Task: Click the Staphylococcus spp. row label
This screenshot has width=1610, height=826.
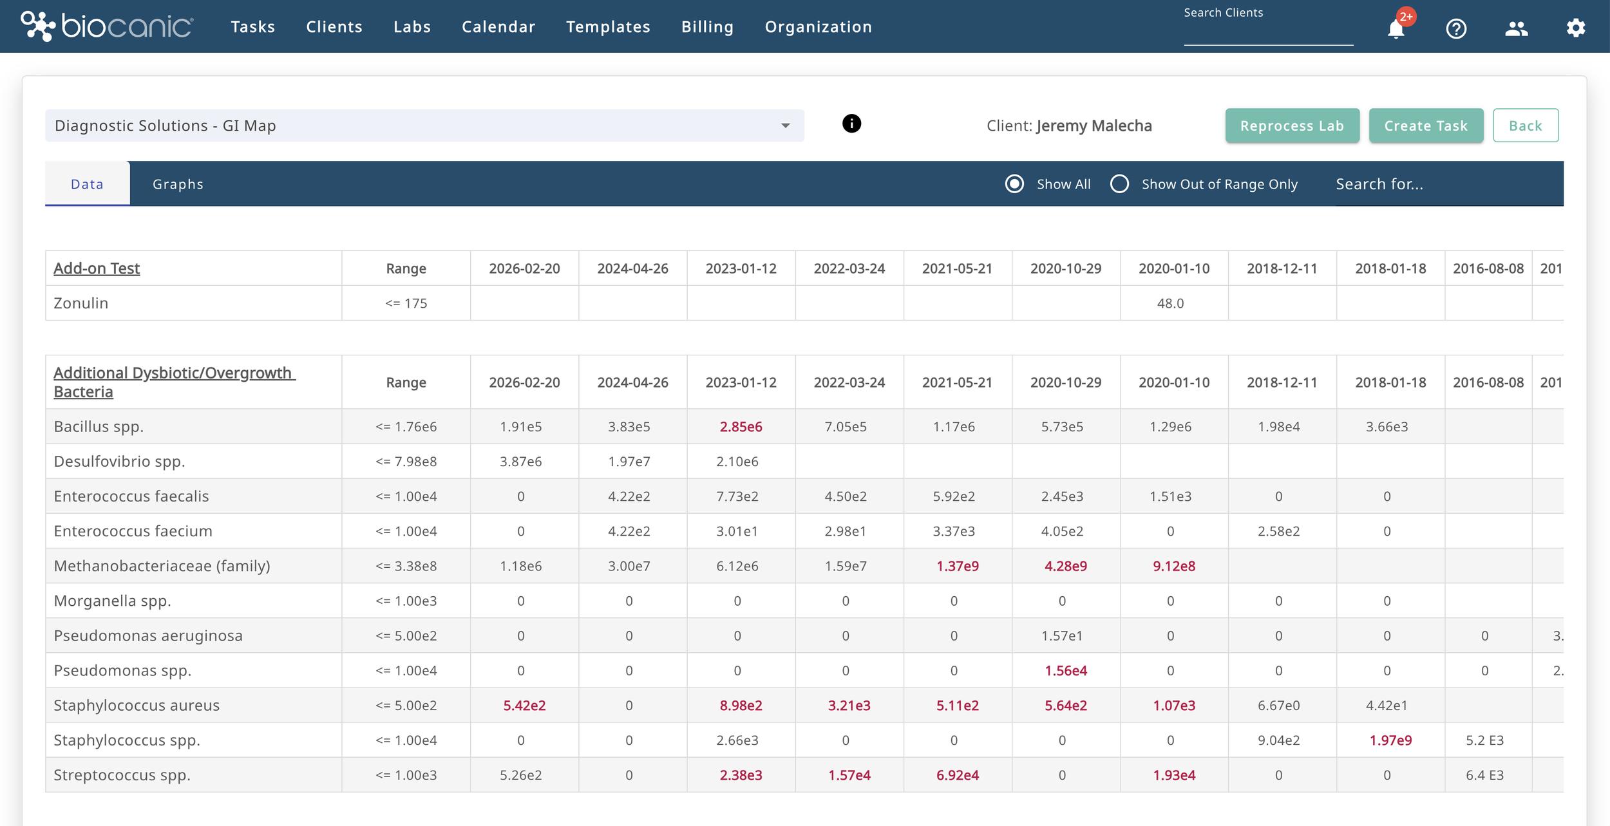Action: [127, 740]
